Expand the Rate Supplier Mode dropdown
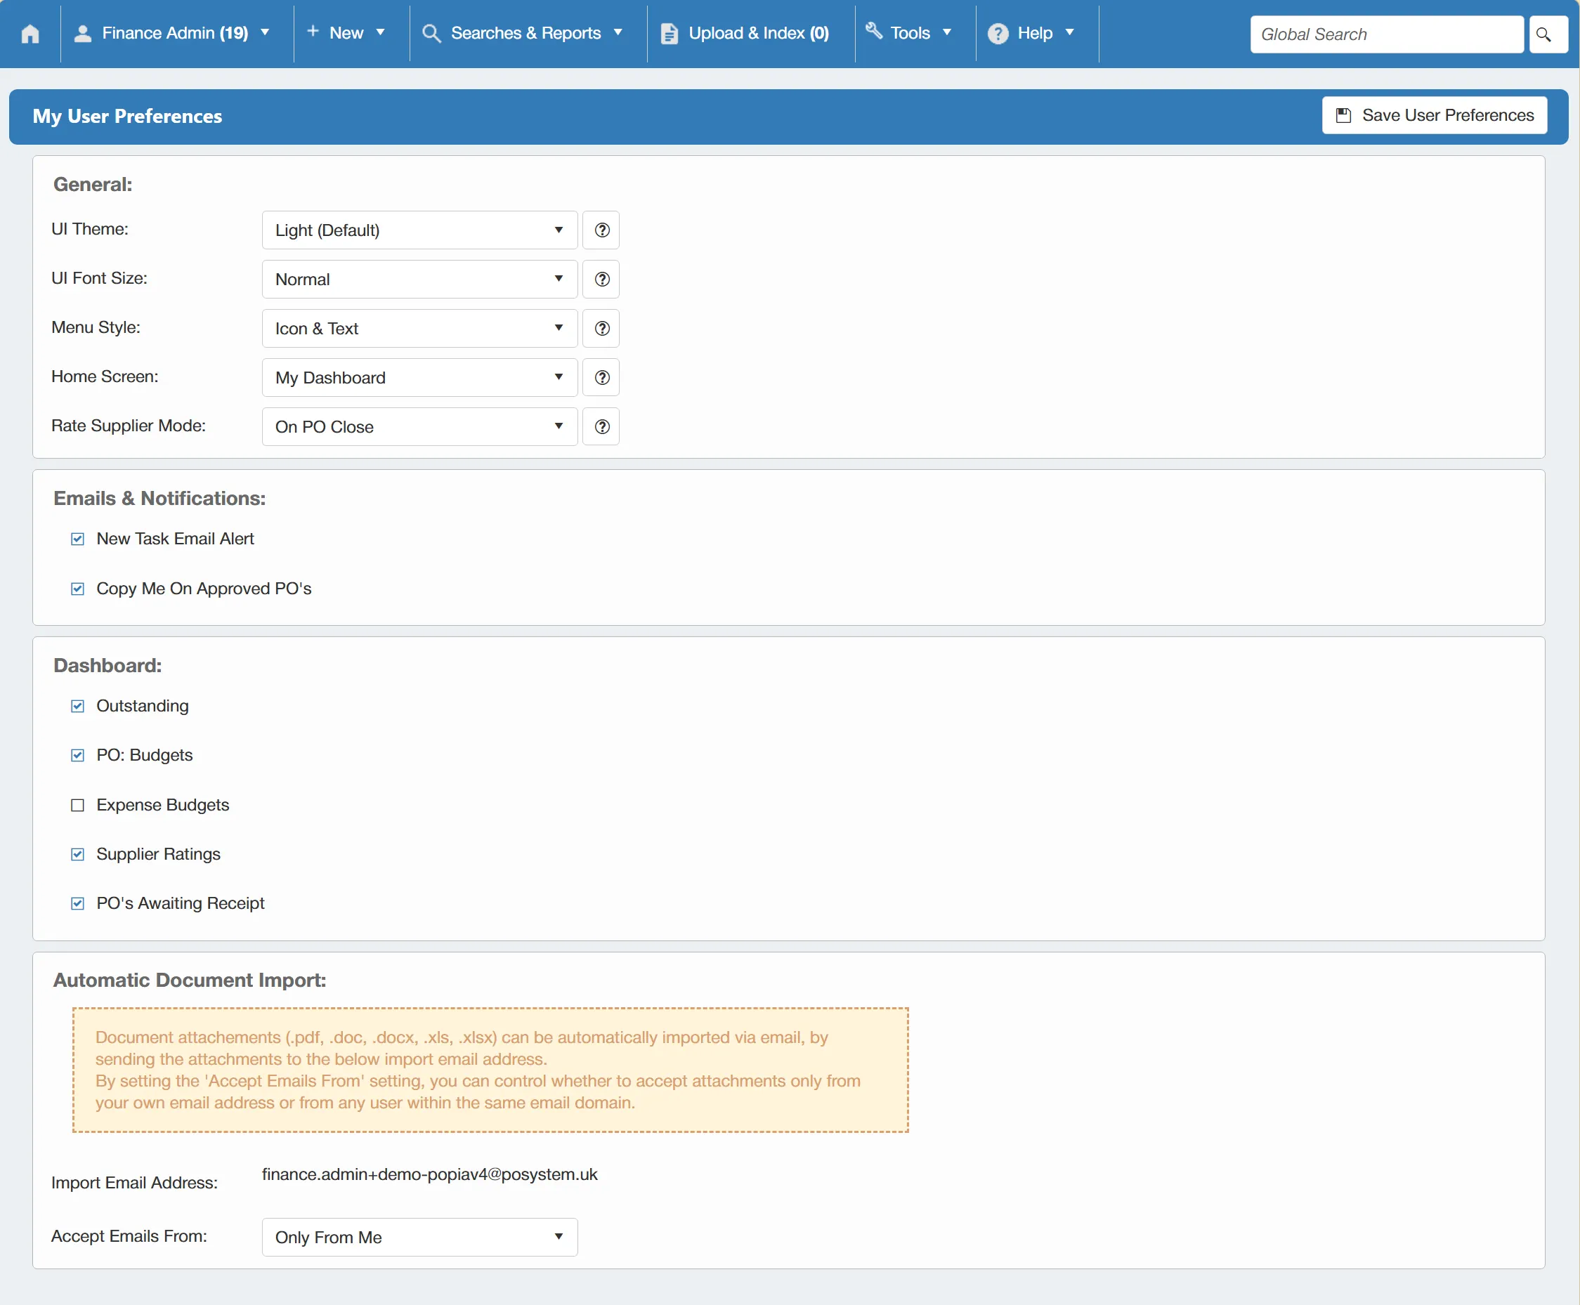The image size is (1580, 1305). click(x=419, y=427)
